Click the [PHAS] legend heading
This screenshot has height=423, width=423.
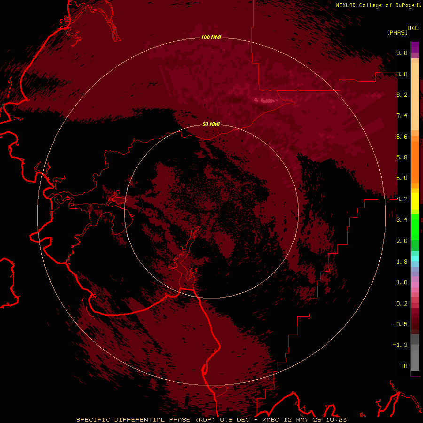tap(397, 33)
